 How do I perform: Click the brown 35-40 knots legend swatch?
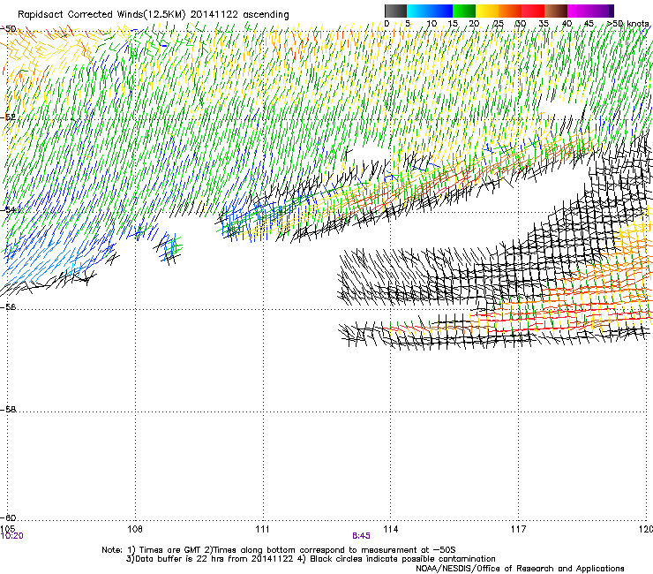(x=556, y=11)
